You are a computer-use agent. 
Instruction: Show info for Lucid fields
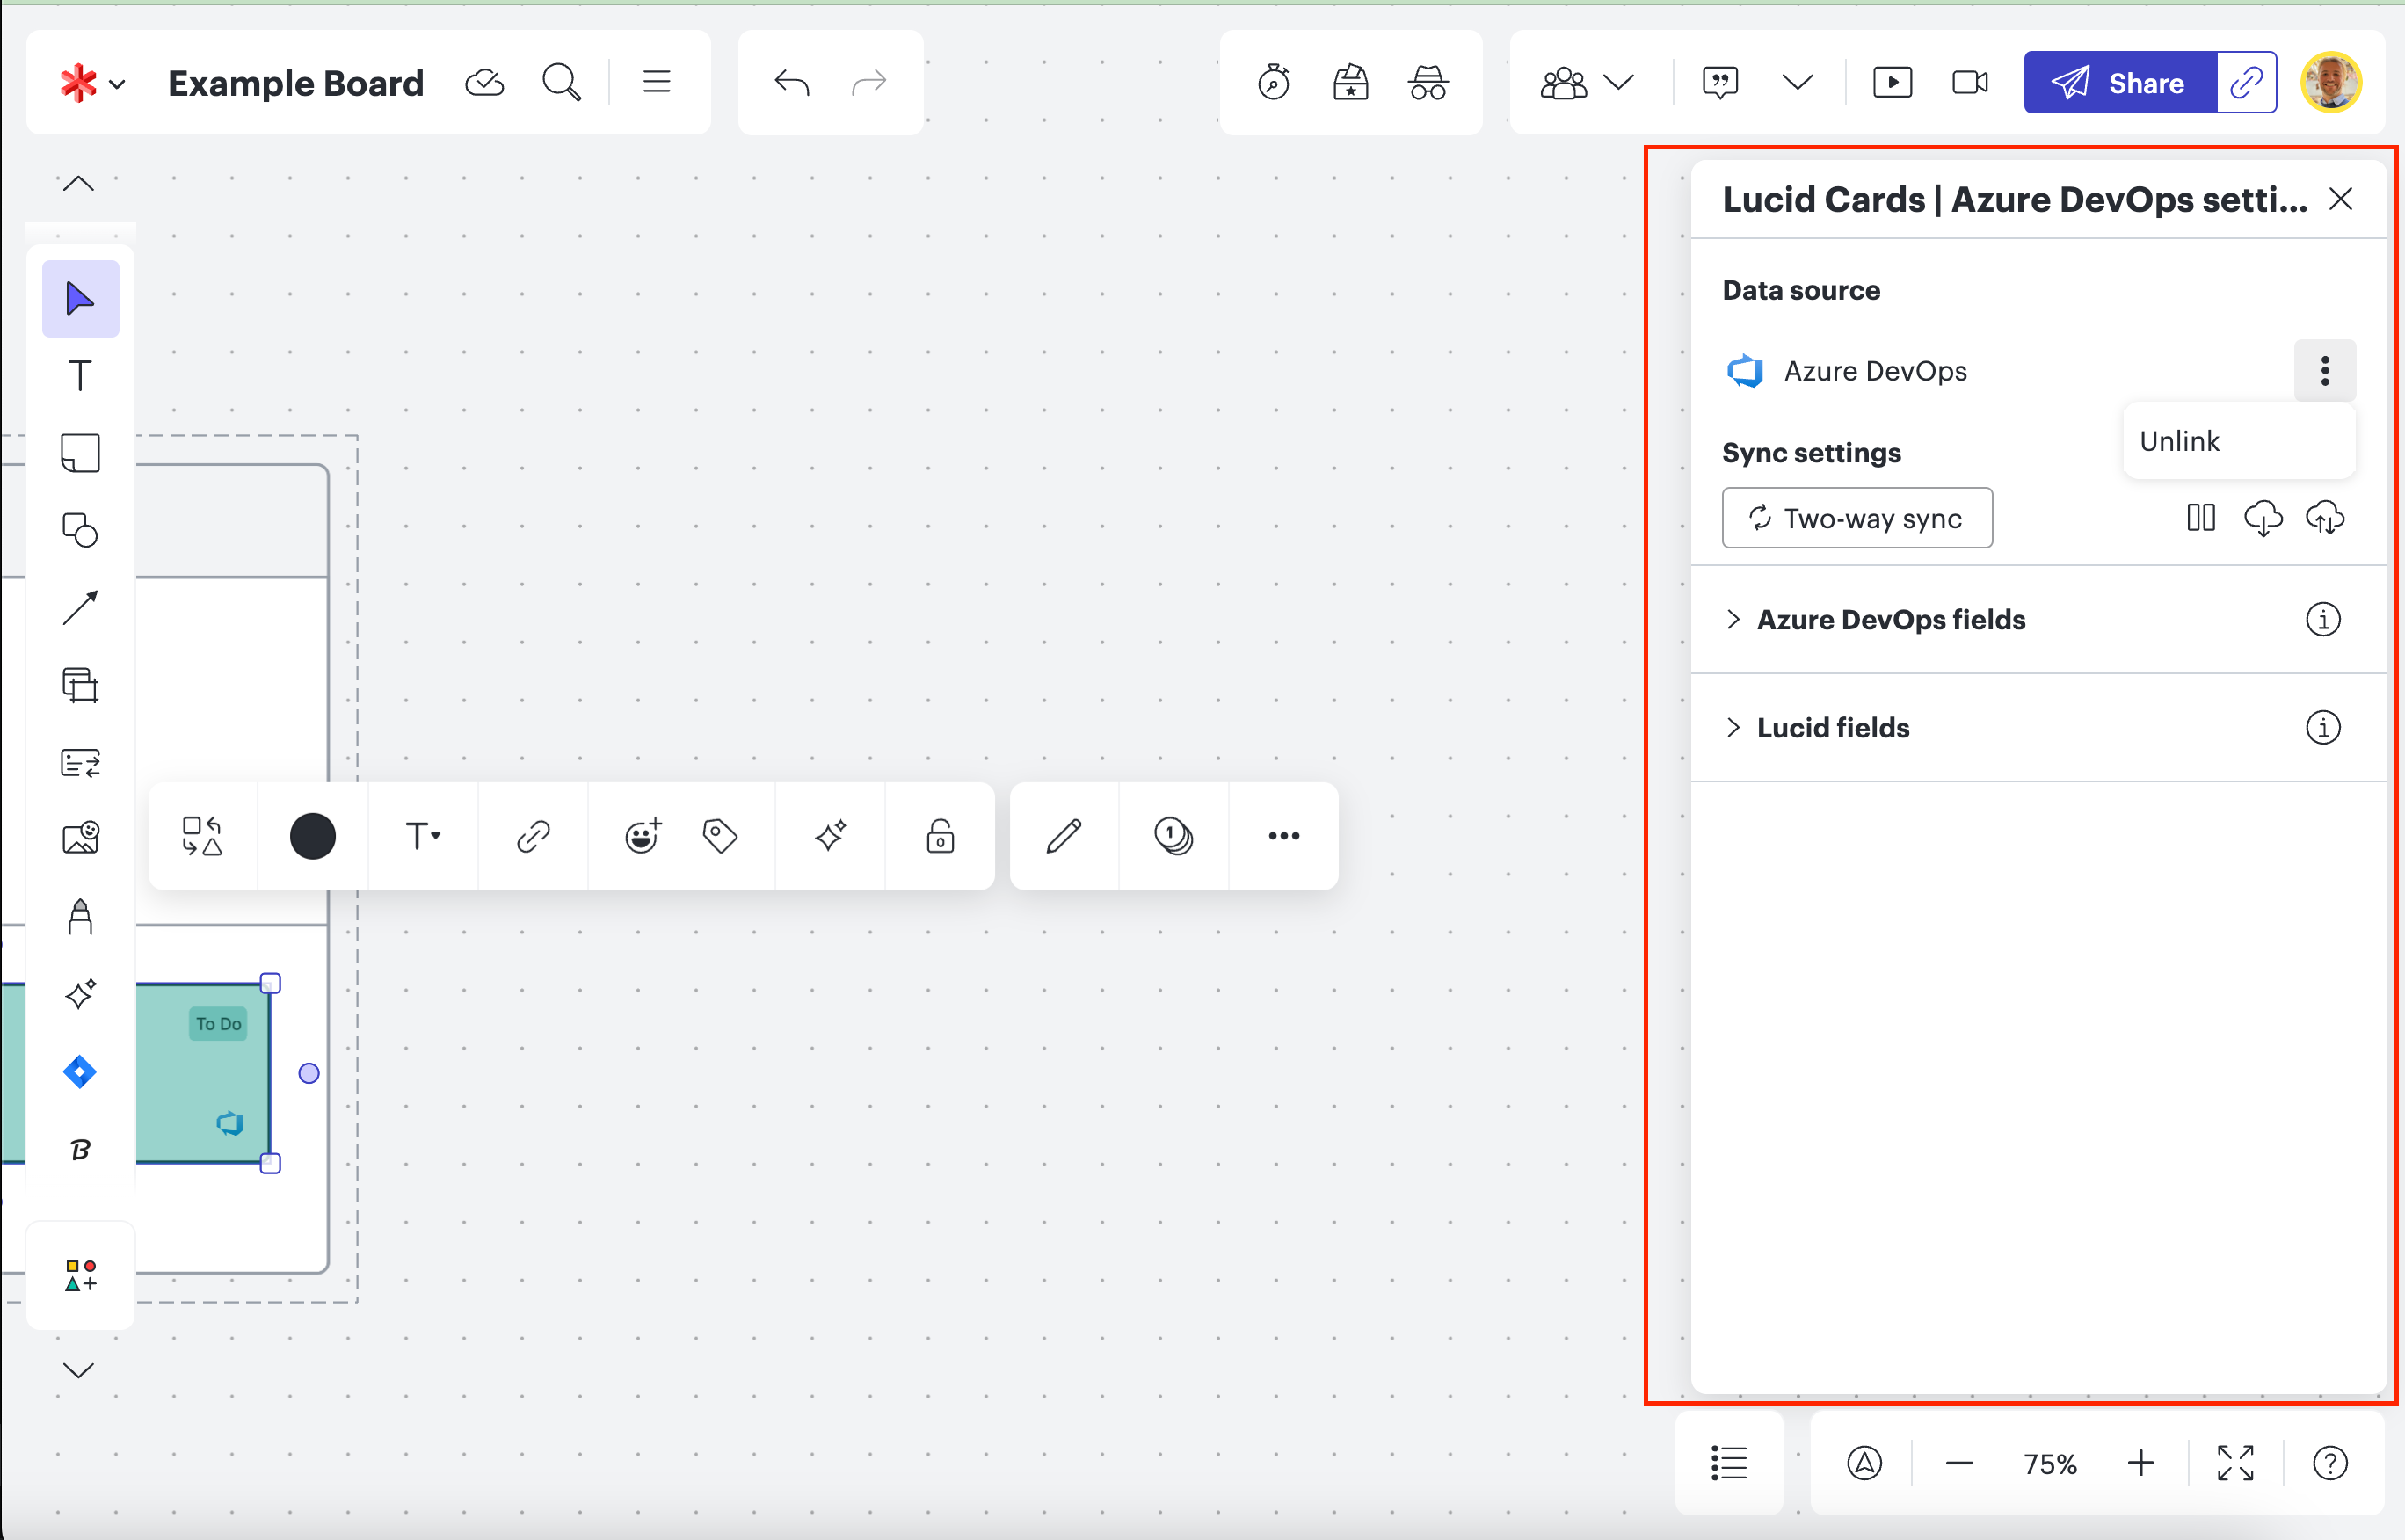click(2323, 728)
